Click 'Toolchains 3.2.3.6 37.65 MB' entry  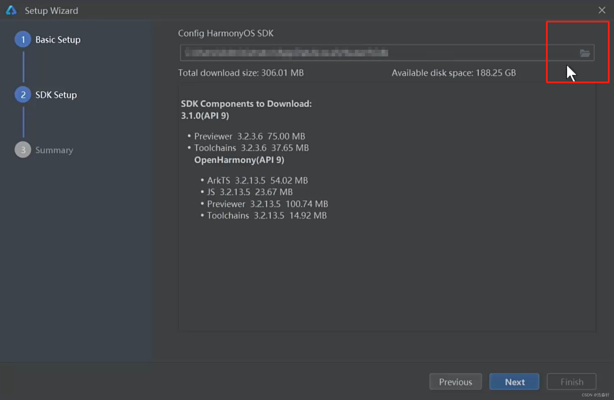coord(251,148)
